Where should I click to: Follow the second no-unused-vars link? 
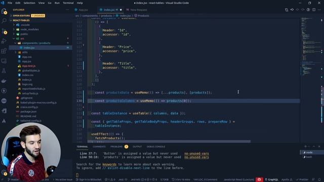pos(196,157)
